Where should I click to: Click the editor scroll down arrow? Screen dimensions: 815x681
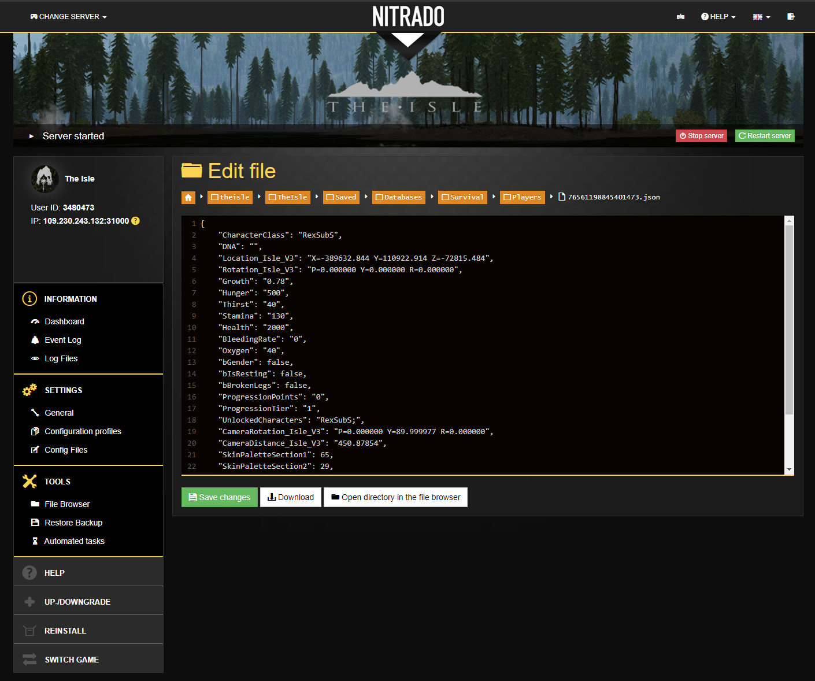(790, 470)
